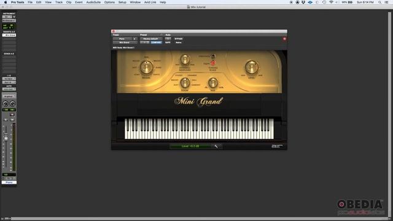Click the right pan knob on Piano track
This screenshot has height=221, width=393.
tap(12, 104)
